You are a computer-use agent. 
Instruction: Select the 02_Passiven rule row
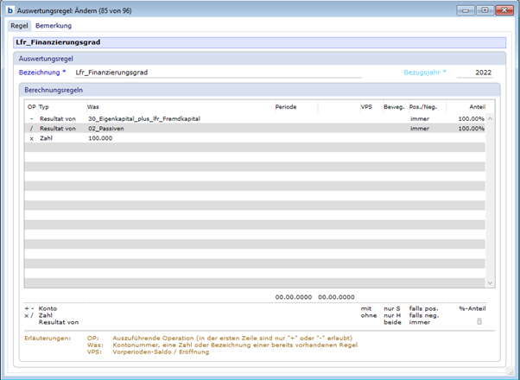[112, 128]
